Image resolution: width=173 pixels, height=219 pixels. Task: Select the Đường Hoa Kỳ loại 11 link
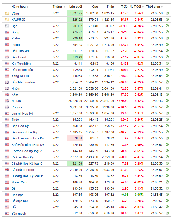point(27,176)
